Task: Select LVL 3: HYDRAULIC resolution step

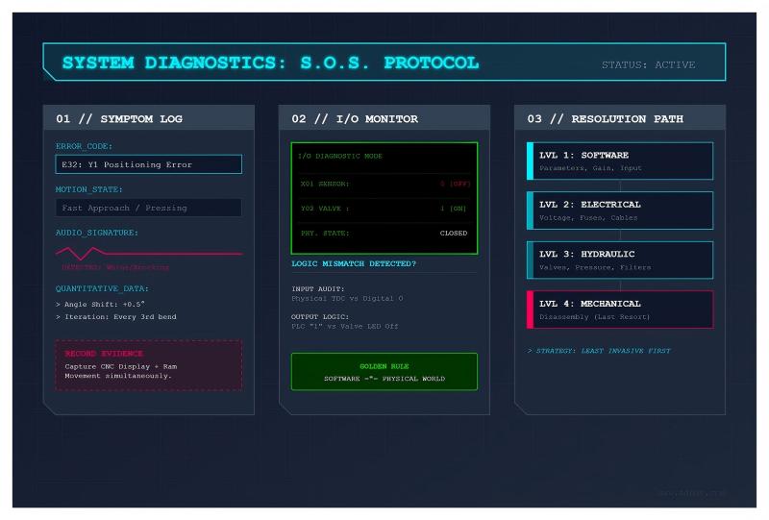Action: [620, 260]
